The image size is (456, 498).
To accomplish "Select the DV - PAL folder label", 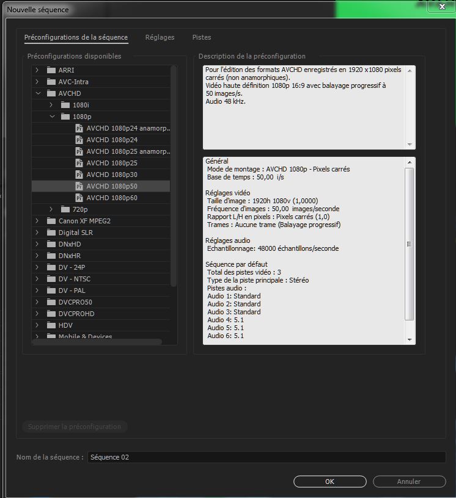I will (x=72, y=290).
